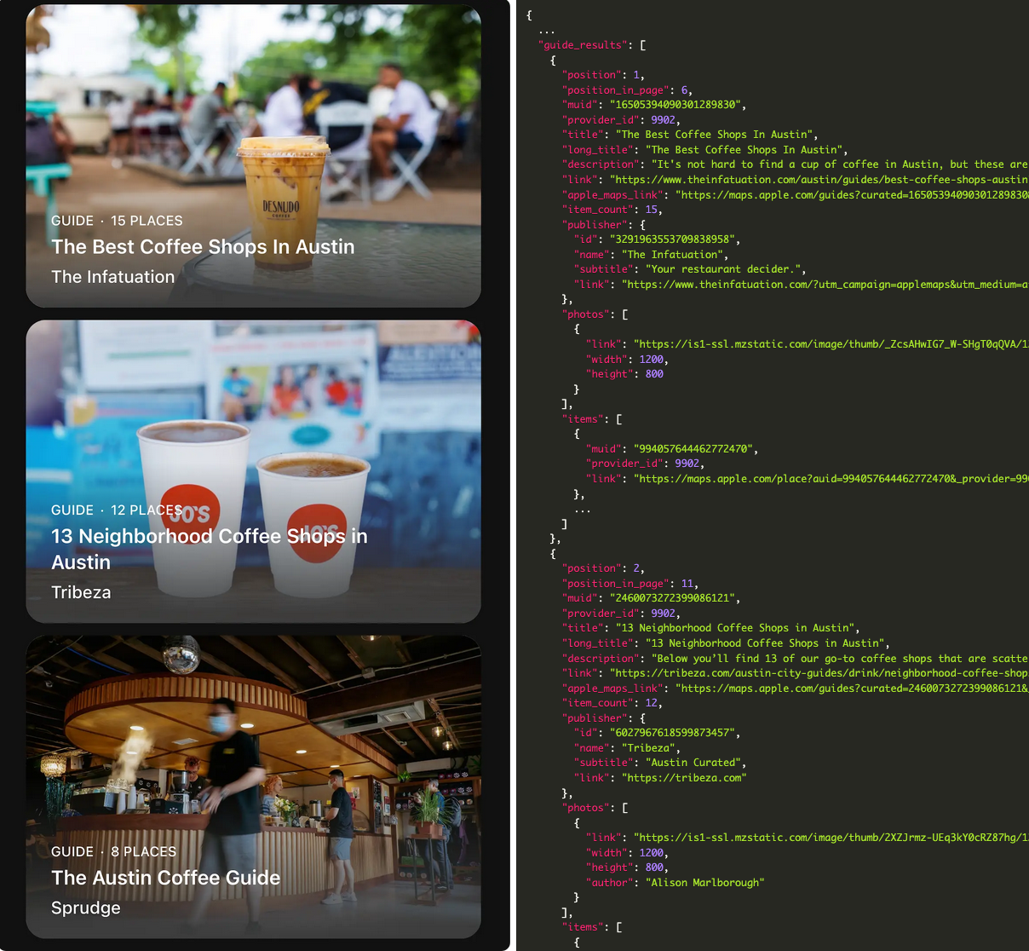Click description starting "It's not hard to find"

(x=840, y=164)
